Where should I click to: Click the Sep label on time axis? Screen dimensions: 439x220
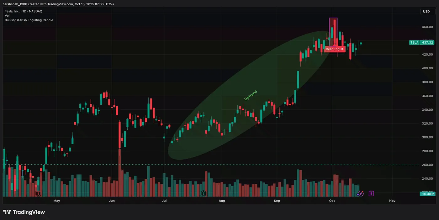click(277, 201)
